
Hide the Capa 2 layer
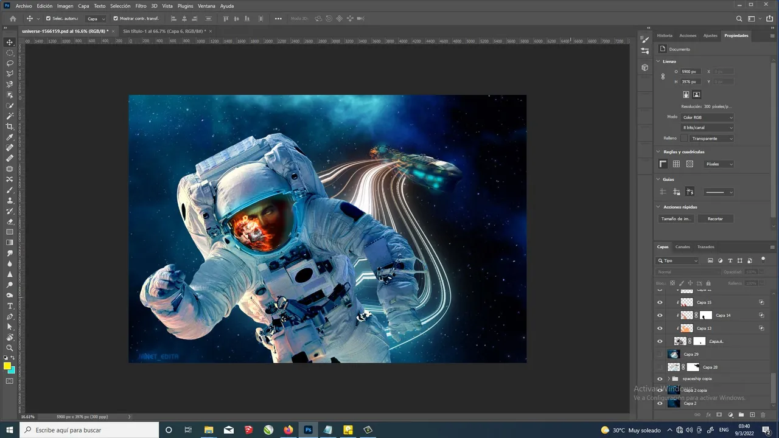660,403
